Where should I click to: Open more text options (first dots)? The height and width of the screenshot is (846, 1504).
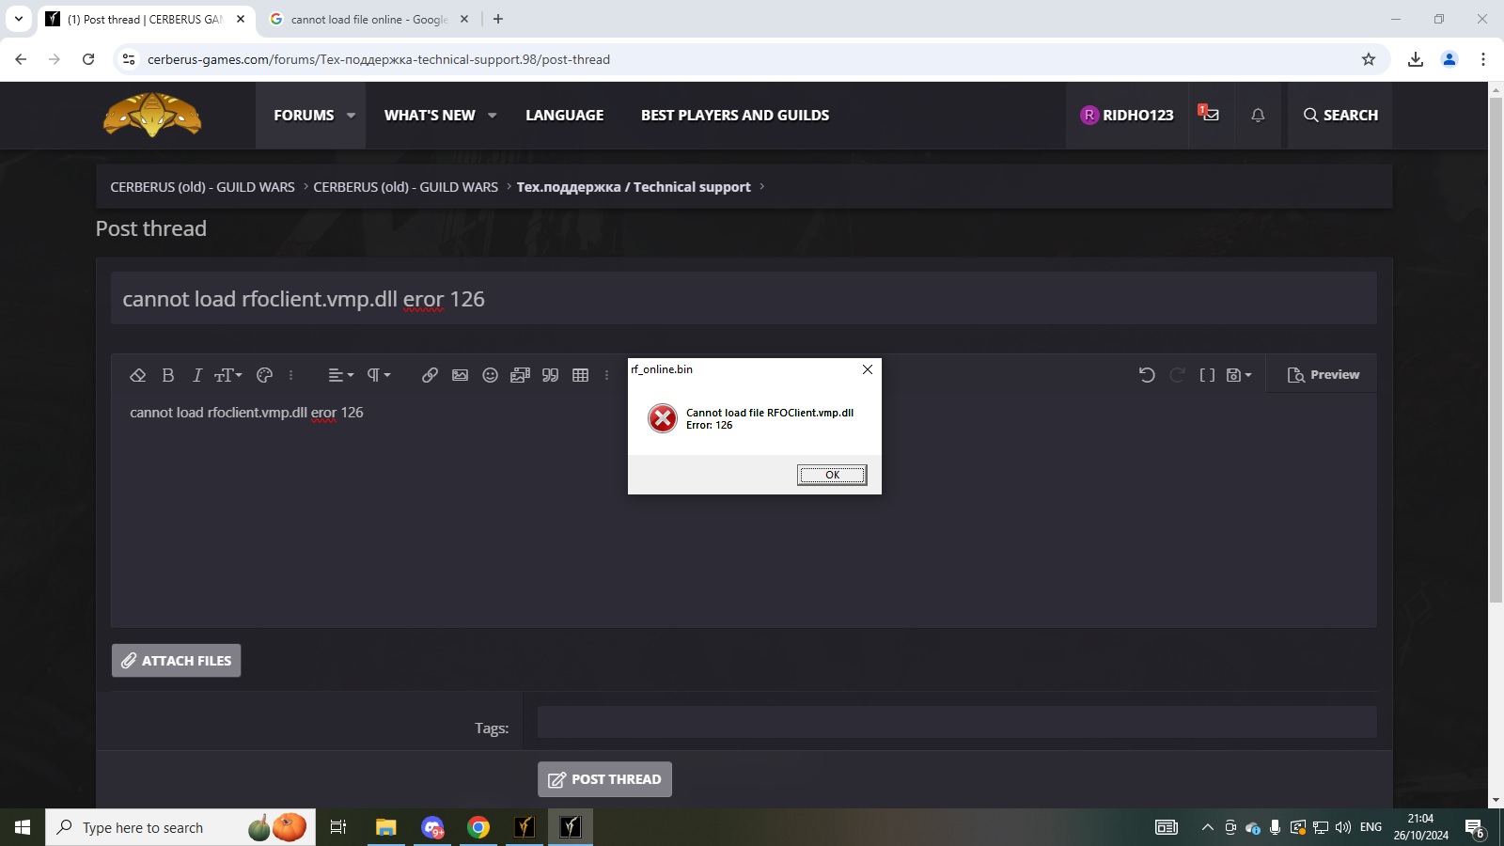pyautogui.click(x=290, y=375)
